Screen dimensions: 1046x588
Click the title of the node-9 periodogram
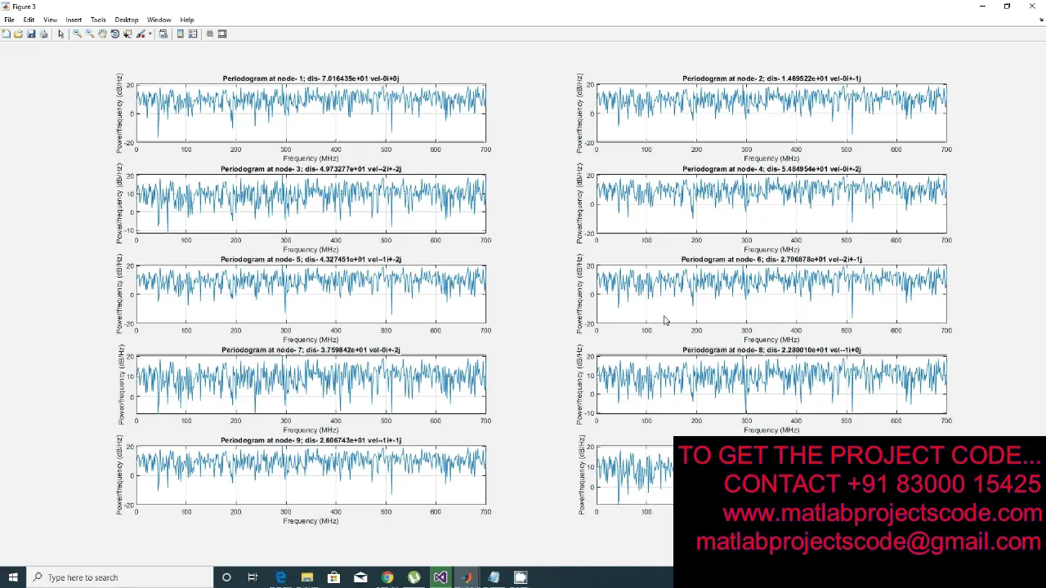pyautogui.click(x=311, y=440)
